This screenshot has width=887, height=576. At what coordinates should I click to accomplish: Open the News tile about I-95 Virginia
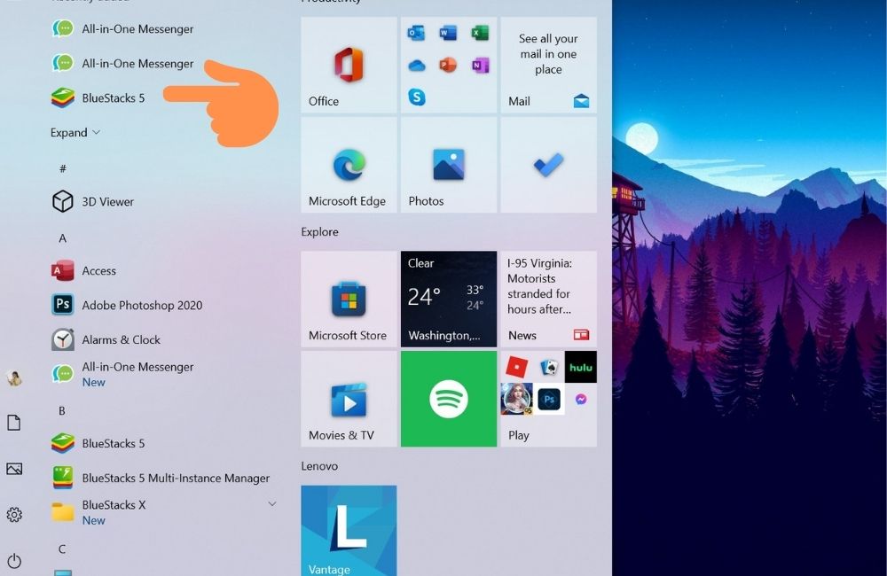click(x=549, y=299)
